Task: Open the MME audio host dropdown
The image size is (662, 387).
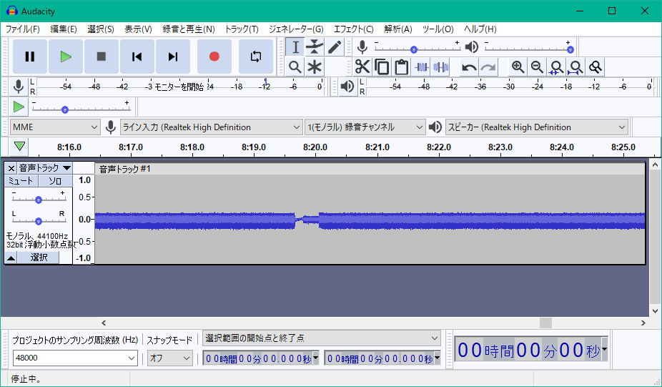Action: click(x=55, y=127)
